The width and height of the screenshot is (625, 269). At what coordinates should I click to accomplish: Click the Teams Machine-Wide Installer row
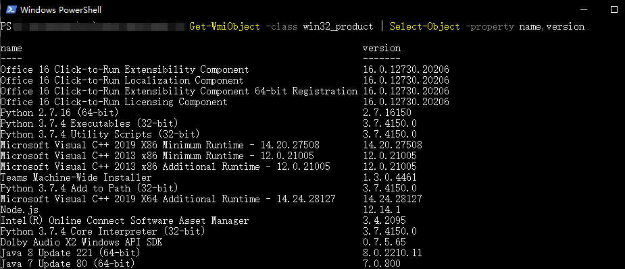pyautogui.click(x=225, y=177)
